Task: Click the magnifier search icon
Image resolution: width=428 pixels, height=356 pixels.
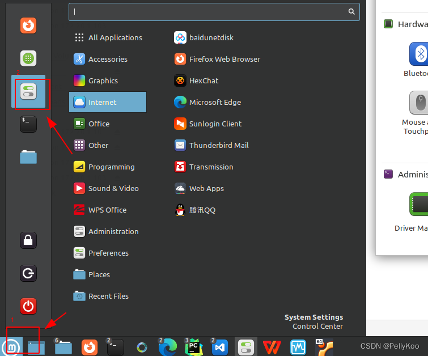Action: [351, 11]
